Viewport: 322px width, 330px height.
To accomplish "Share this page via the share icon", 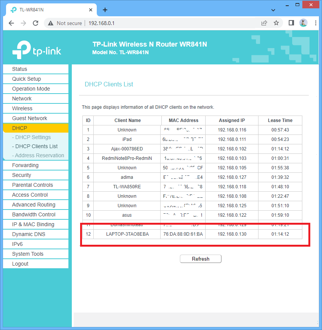I will pos(264,23).
